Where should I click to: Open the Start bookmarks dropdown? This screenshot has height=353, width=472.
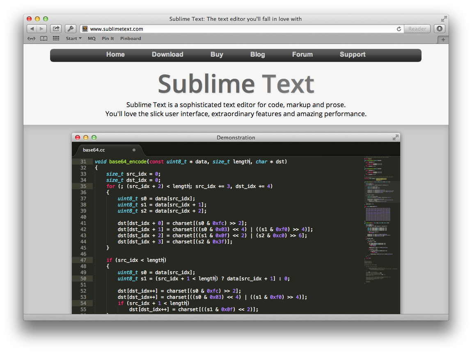74,39
